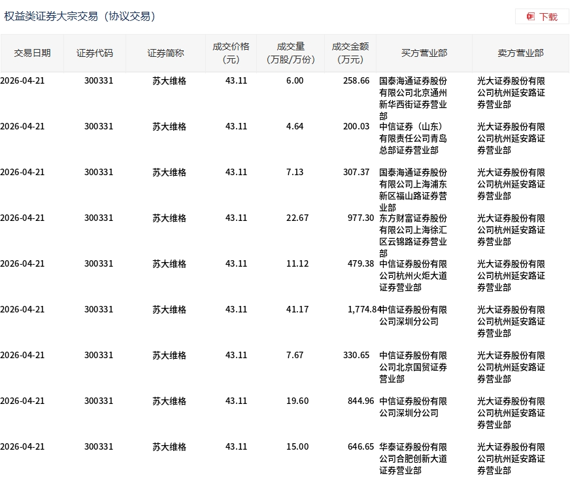This screenshot has width=570, height=485.
Task: Click the 证券代码 column header
Action: click(95, 53)
